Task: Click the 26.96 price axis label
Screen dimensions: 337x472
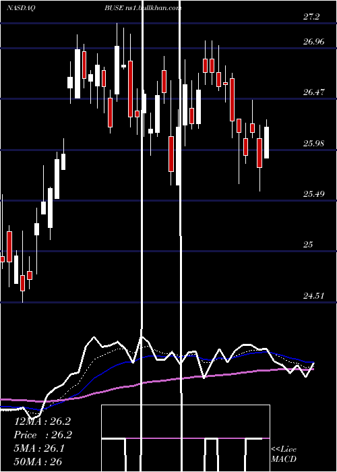Action: [314, 42]
